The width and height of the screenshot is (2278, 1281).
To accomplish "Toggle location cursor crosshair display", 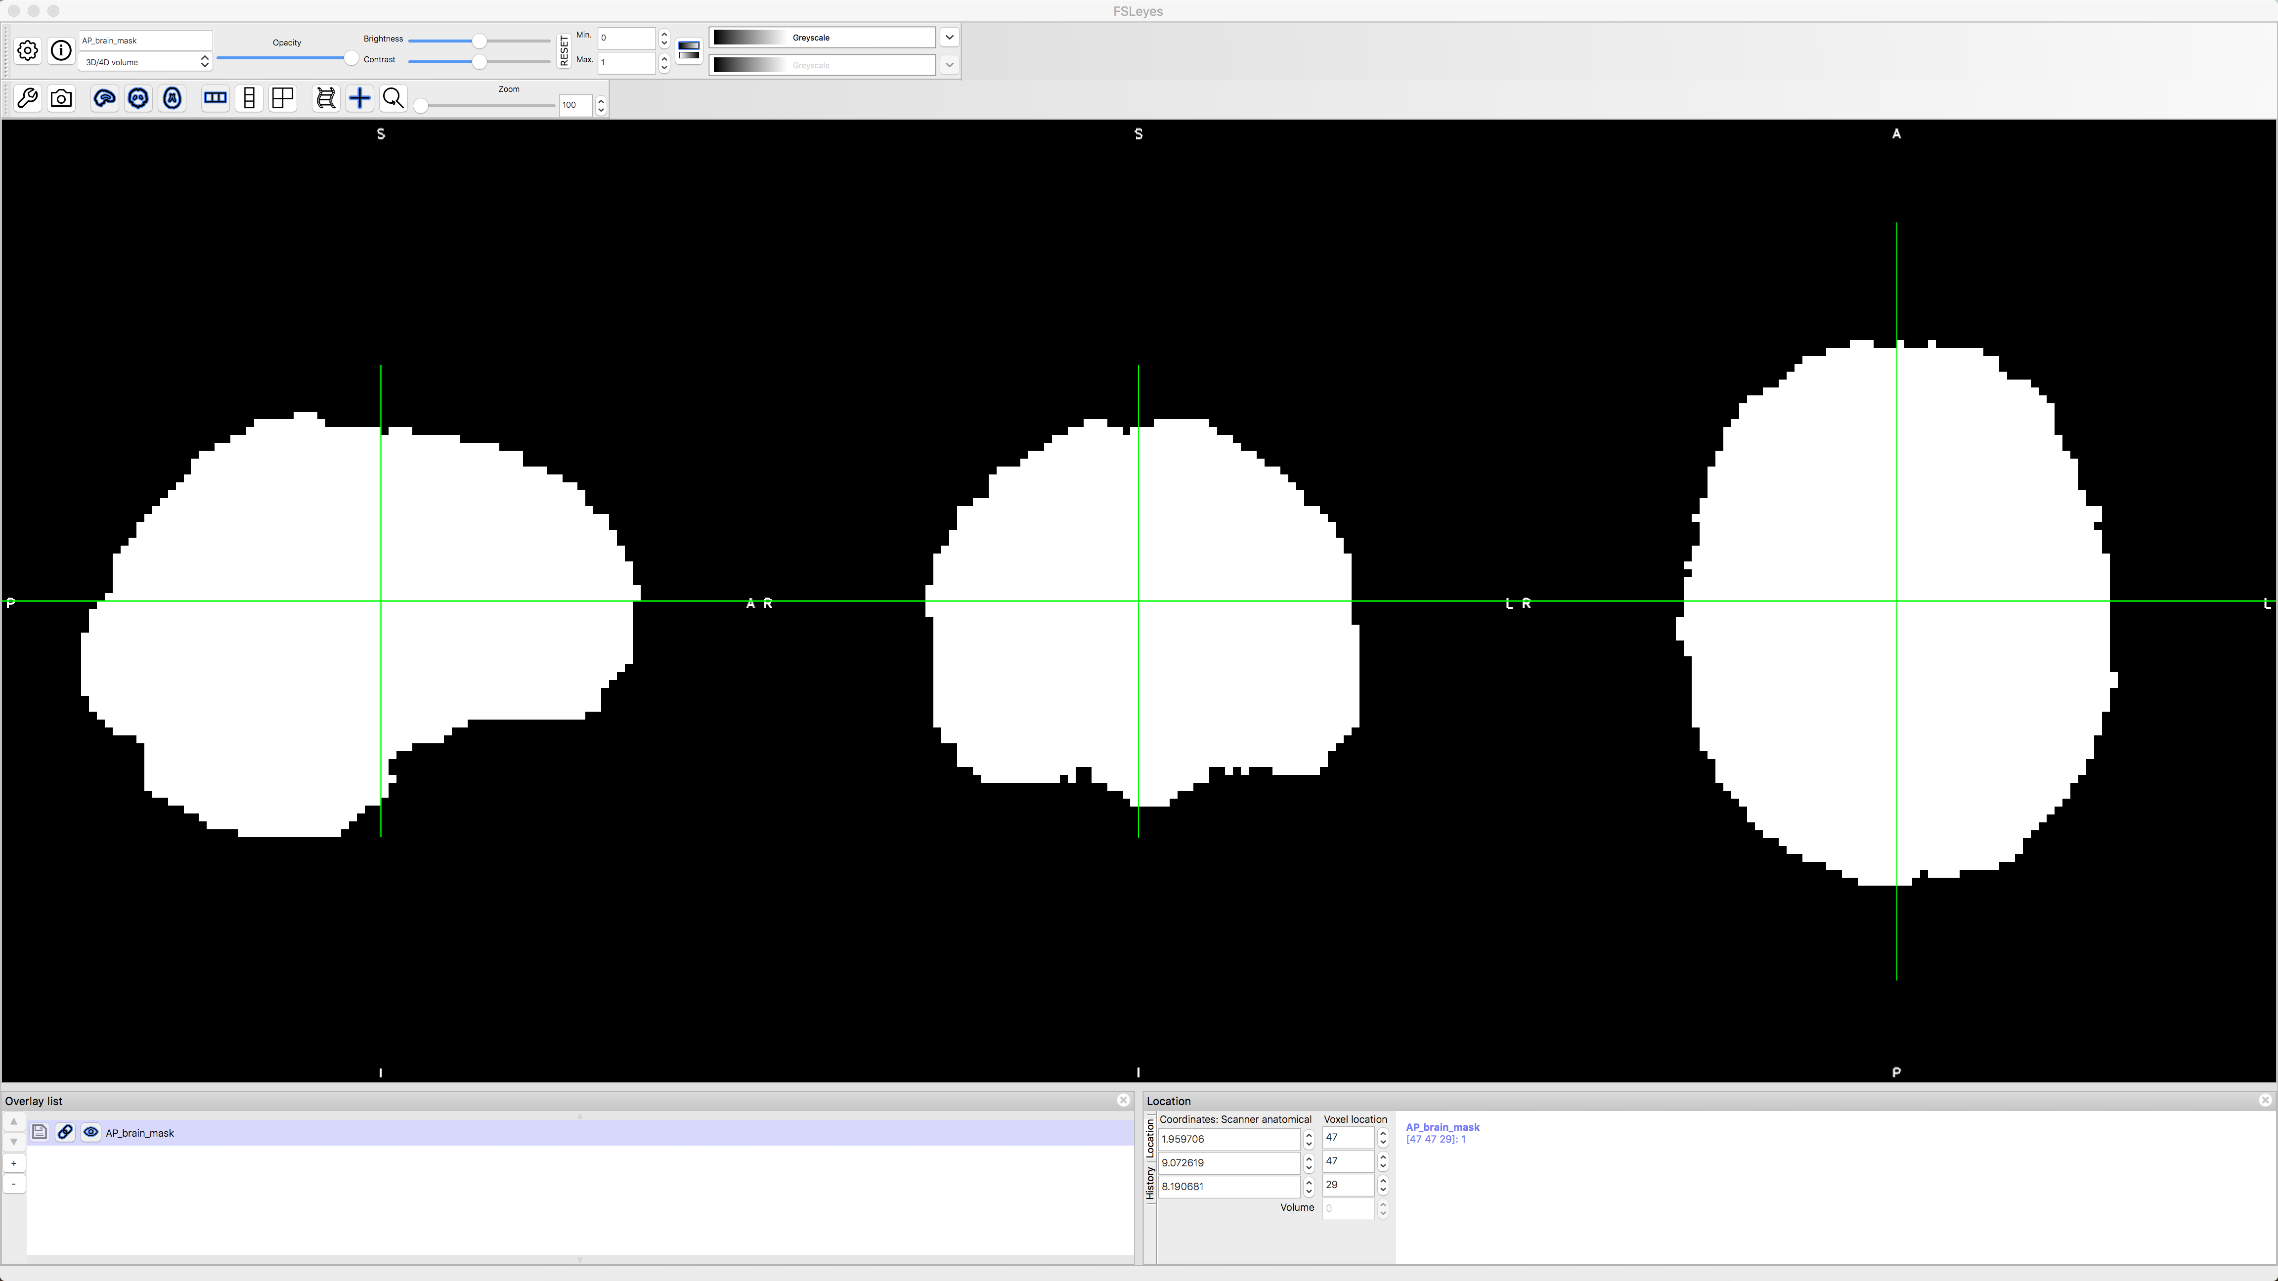I will 360,98.
